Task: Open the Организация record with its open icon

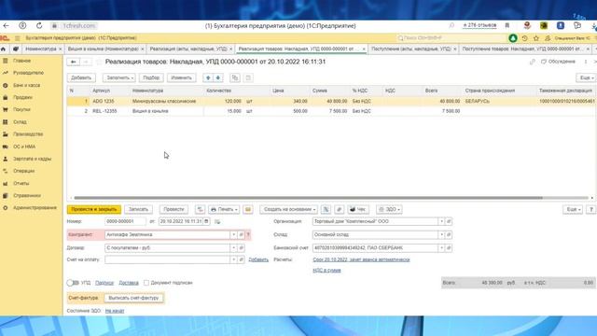Action: (449, 221)
